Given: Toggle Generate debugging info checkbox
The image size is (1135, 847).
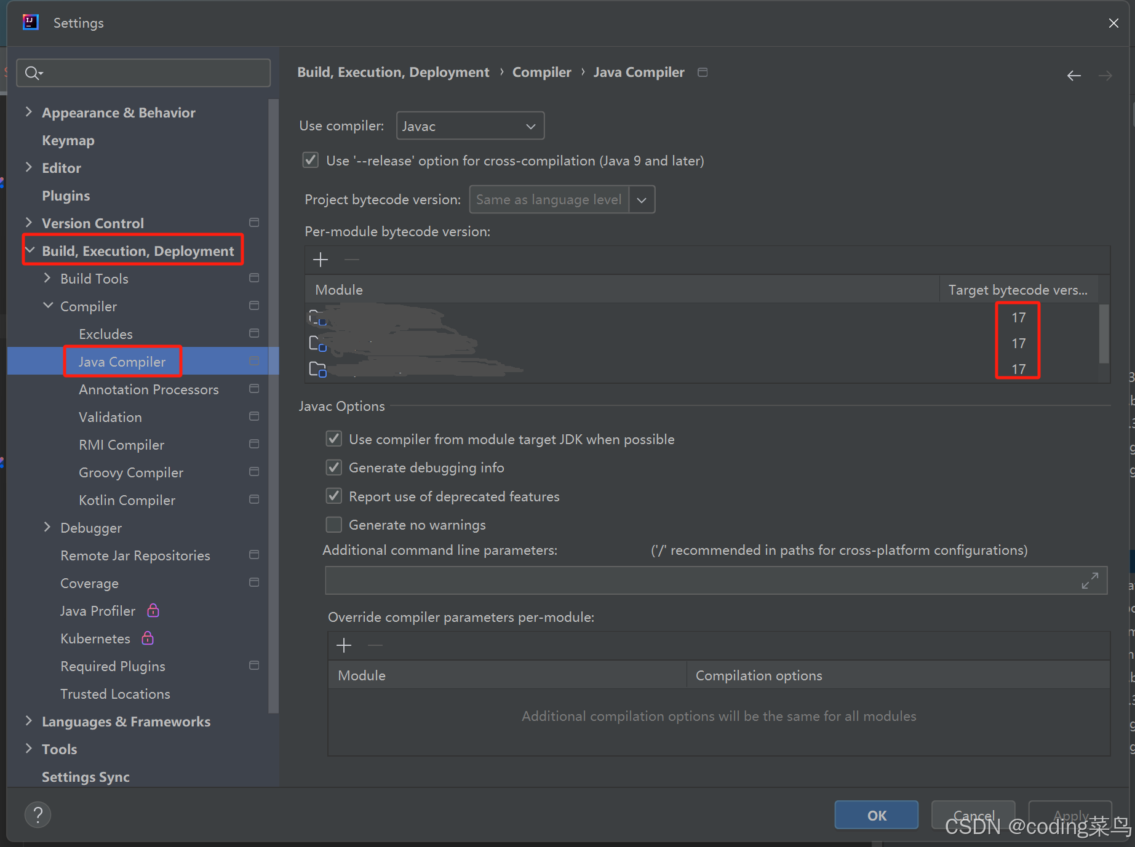Looking at the screenshot, I should click(x=333, y=467).
